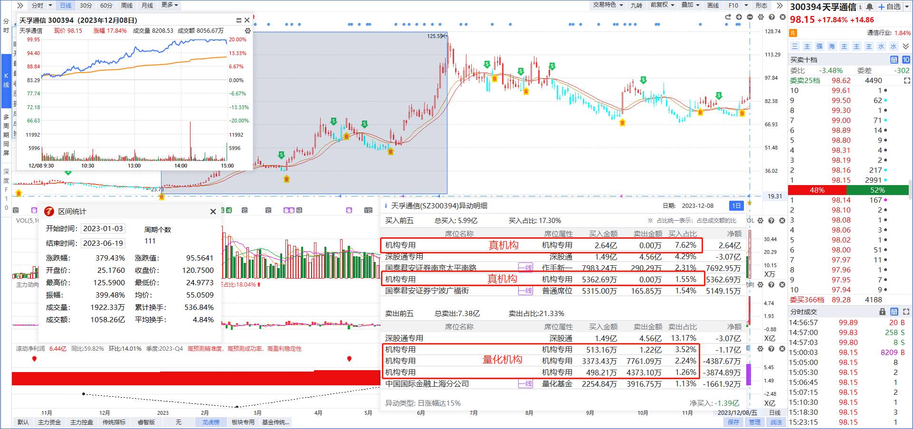Screen dimensions: 913x429
Task: Open stock info 'i' icon beside 天孚通信
Action: pyautogui.click(x=860, y=7)
